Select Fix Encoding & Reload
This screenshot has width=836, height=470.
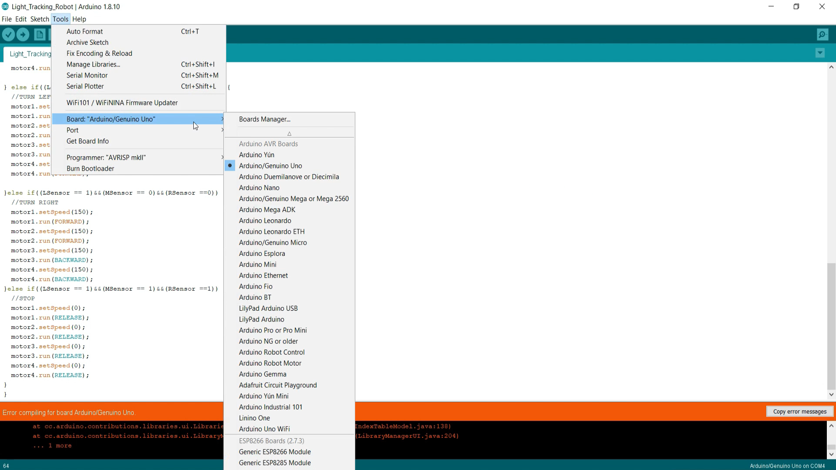point(138,53)
